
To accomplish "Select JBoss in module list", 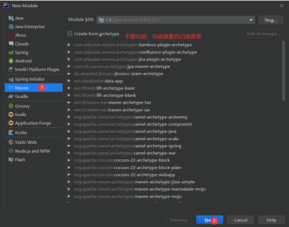I will point(34,35).
